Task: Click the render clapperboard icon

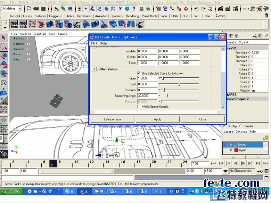Action: 220,9
